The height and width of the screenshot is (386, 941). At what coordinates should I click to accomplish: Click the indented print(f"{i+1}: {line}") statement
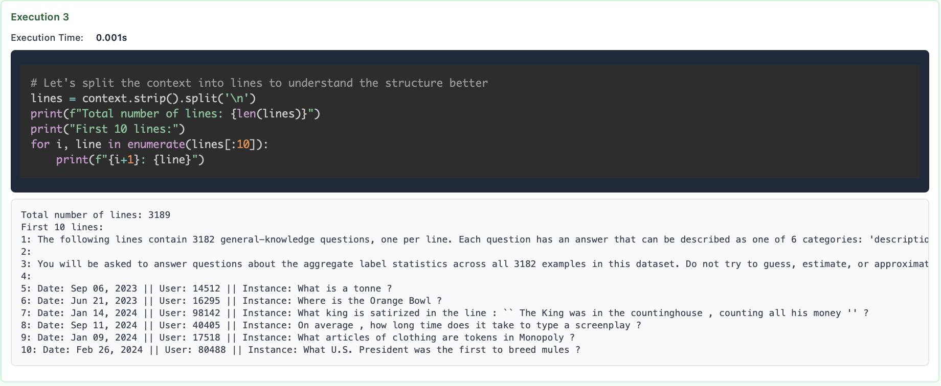(x=130, y=159)
